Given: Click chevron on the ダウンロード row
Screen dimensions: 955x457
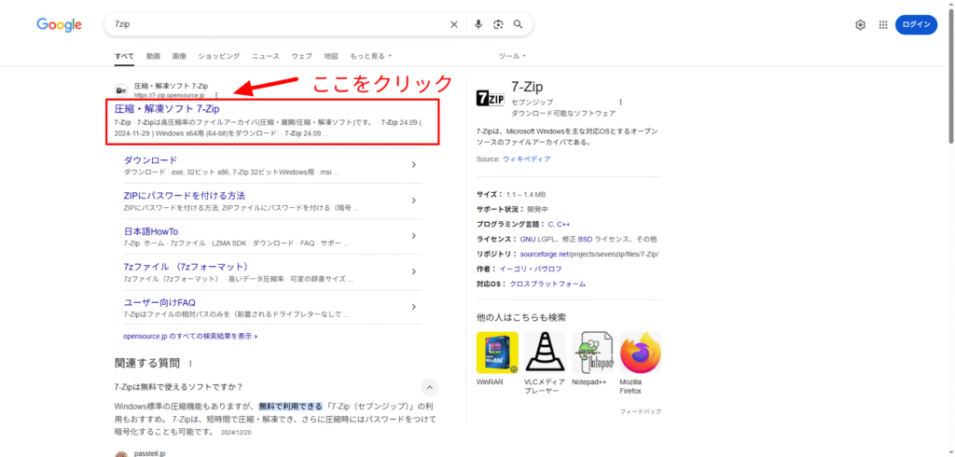Looking at the screenshot, I should tap(413, 164).
